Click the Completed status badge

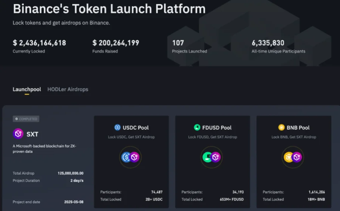click(26, 119)
